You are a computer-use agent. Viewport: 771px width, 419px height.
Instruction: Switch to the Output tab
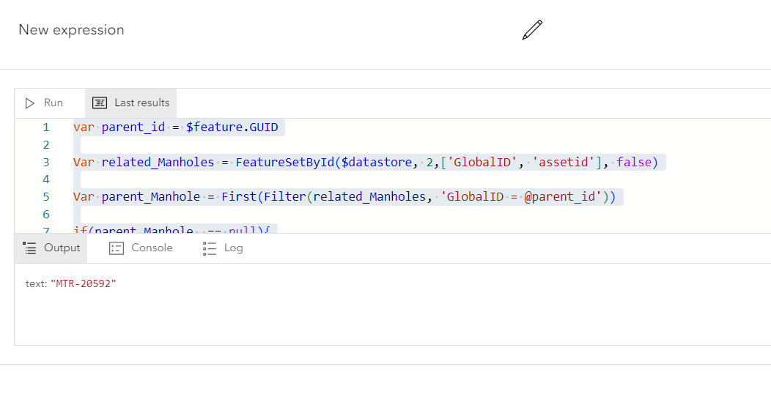click(51, 248)
